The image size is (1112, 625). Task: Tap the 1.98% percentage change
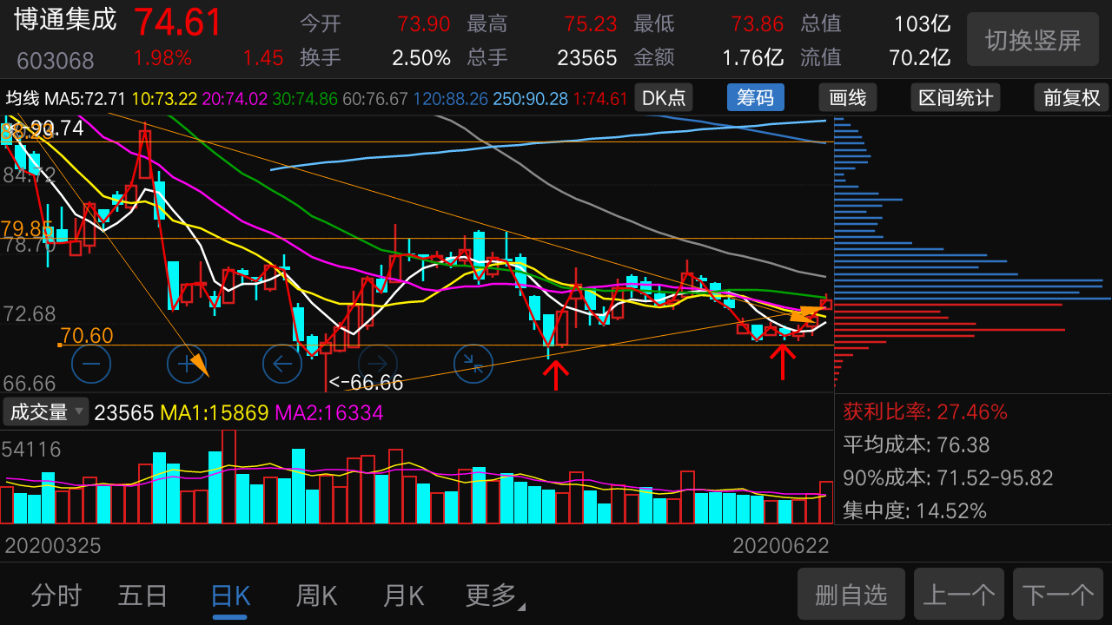[162, 58]
